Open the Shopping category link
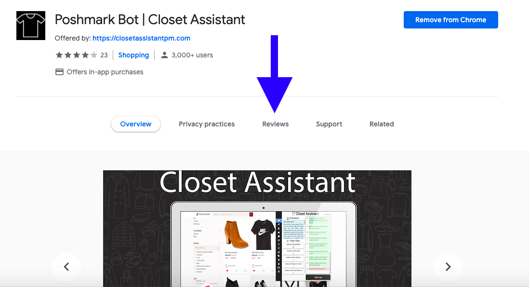The height and width of the screenshot is (287, 529). [133, 55]
